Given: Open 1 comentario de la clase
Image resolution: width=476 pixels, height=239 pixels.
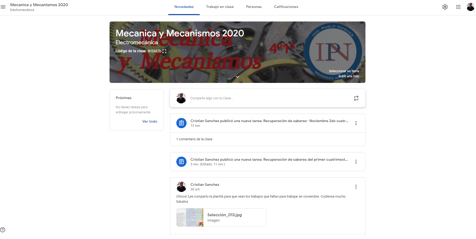Looking at the screenshot, I should pos(194,139).
